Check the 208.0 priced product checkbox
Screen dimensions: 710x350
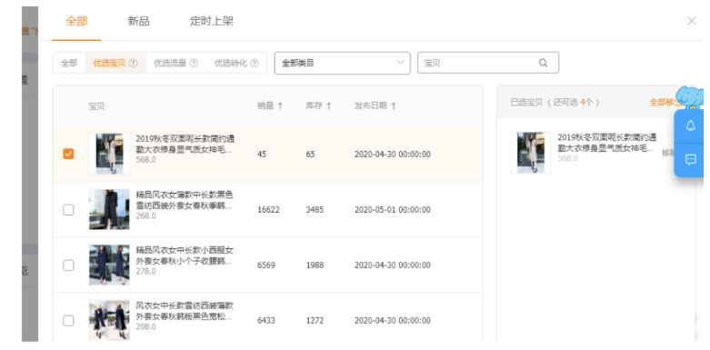[x=68, y=321]
